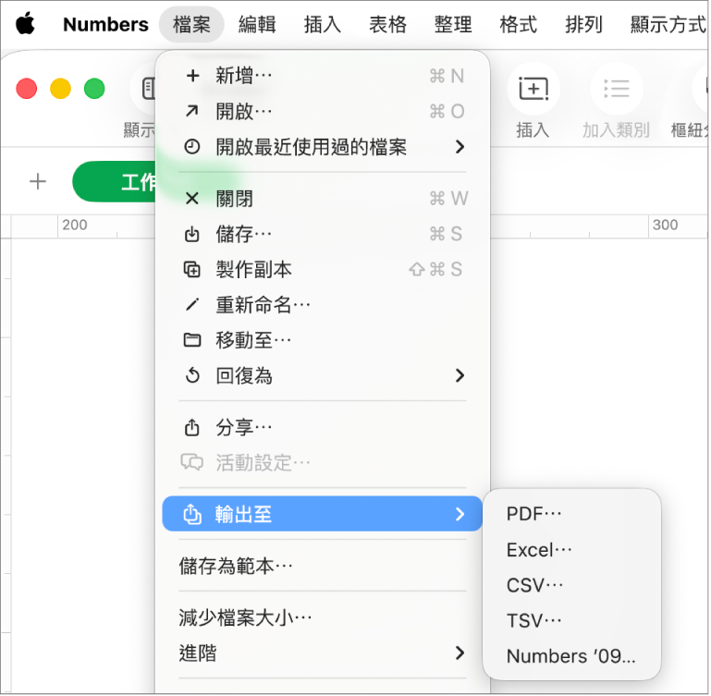Click the X icon beside 關閉

click(192, 198)
